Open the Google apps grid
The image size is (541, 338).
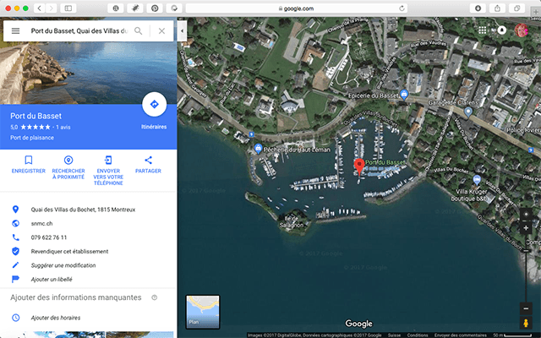482,30
